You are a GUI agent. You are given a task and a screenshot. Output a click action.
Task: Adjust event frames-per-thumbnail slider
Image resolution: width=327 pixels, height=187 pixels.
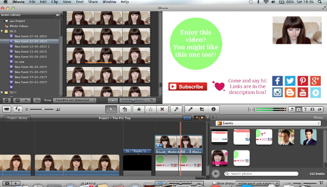coord(133,100)
